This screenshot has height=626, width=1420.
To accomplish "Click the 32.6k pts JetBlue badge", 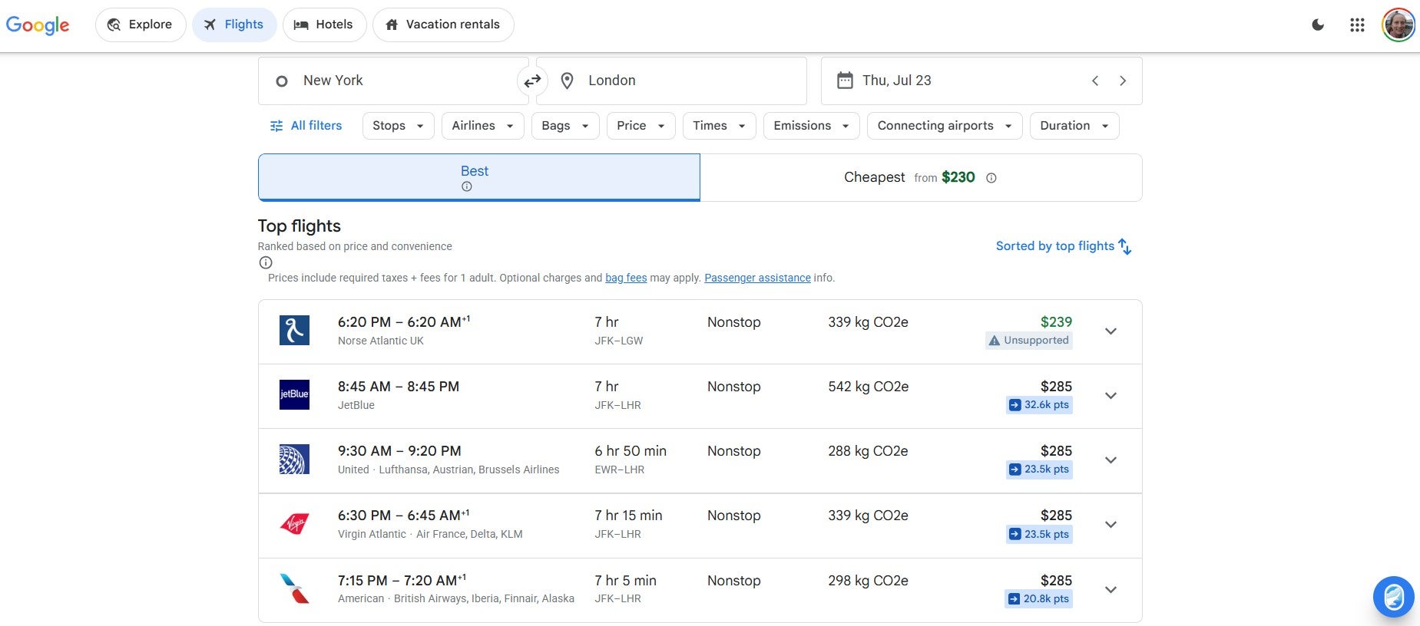I will point(1039,405).
